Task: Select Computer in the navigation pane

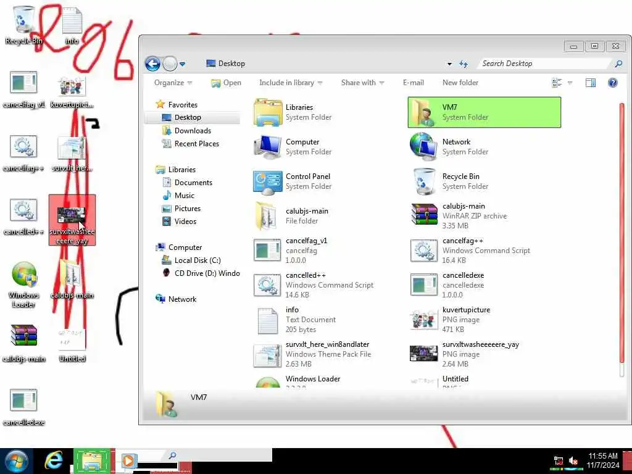Action: point(179,247)
